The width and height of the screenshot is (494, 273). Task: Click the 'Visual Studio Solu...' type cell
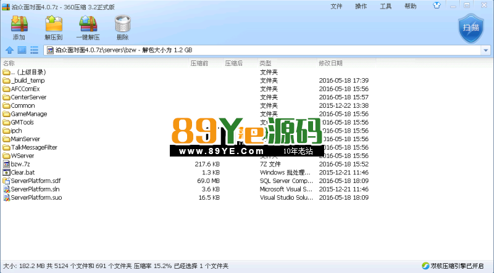click(286, 198)
